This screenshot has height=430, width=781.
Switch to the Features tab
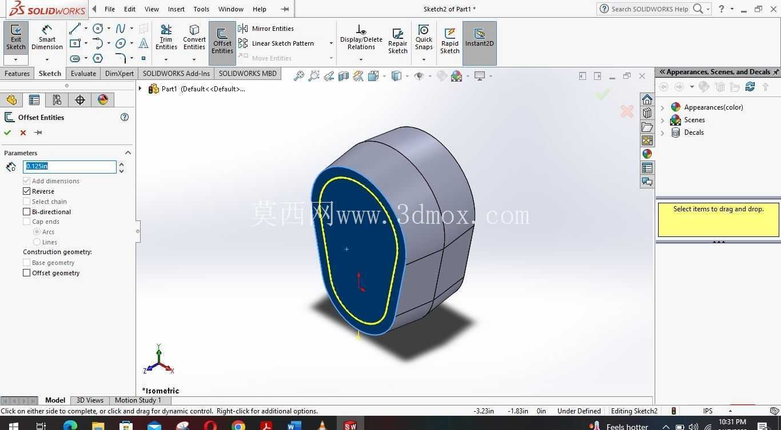point(17,74)
